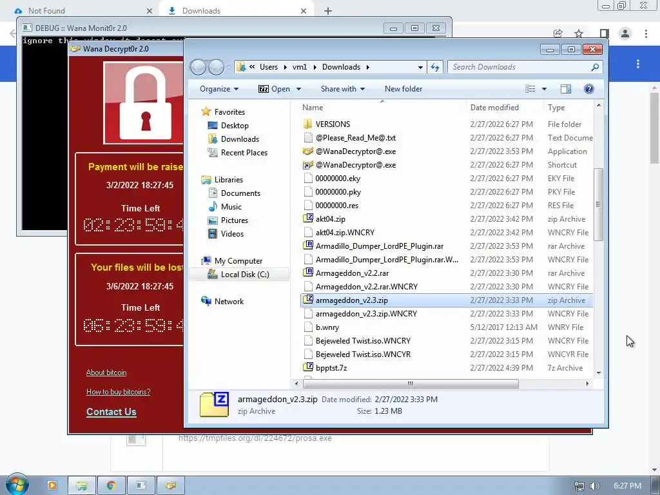Click file list scroll down arrow

599,373
